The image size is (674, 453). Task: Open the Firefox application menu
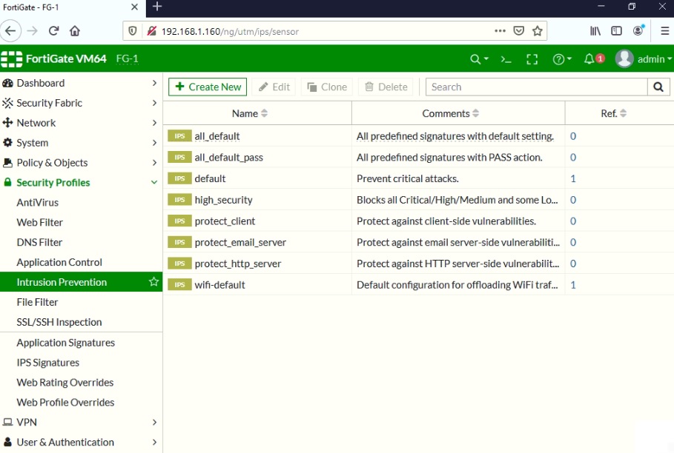(664, 31)
